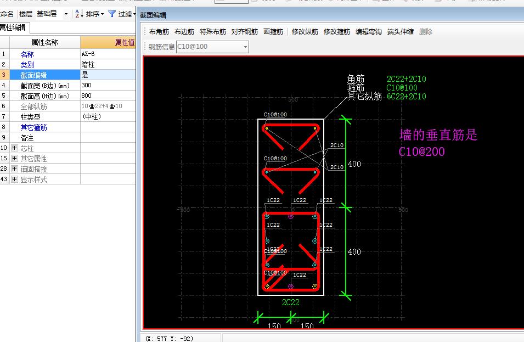Click the upper 2C10 rebar label
Viewport: 524px width, 342px height.
click(337, 145)
